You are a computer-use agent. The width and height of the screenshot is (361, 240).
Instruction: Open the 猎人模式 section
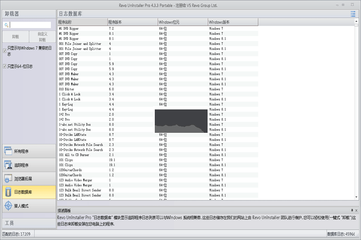tap(29, 206)
